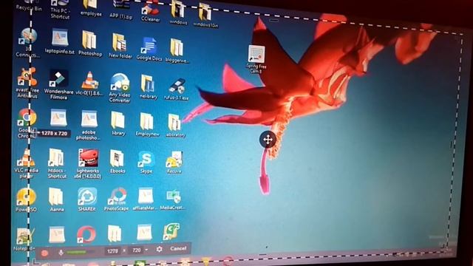Select the VLC media player shortcut
Image resolution: width=473 pixels, height=266 pixels.
(27, 163)
